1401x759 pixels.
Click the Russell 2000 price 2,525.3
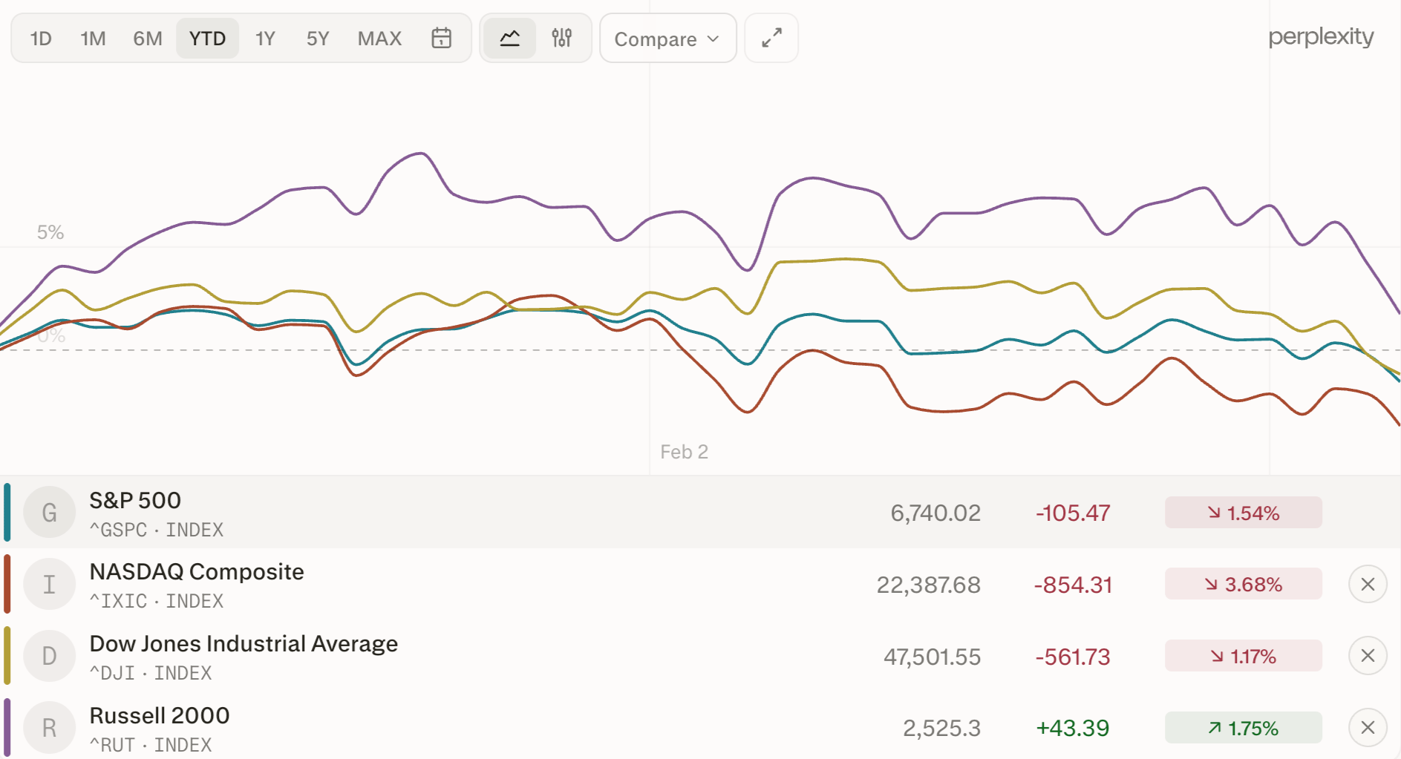[x=942, y=728]
